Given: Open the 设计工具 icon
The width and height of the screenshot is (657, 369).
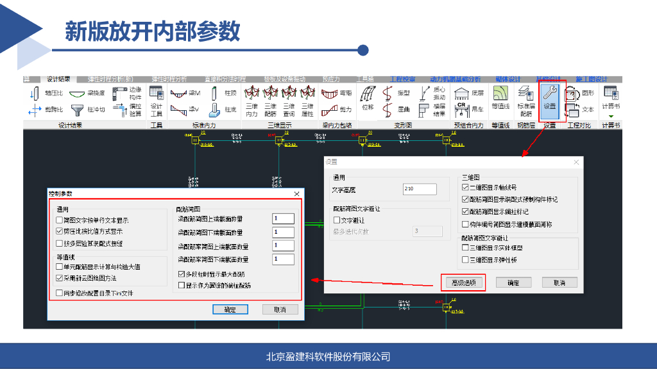Looking at the screenshot, I should 157,93.
